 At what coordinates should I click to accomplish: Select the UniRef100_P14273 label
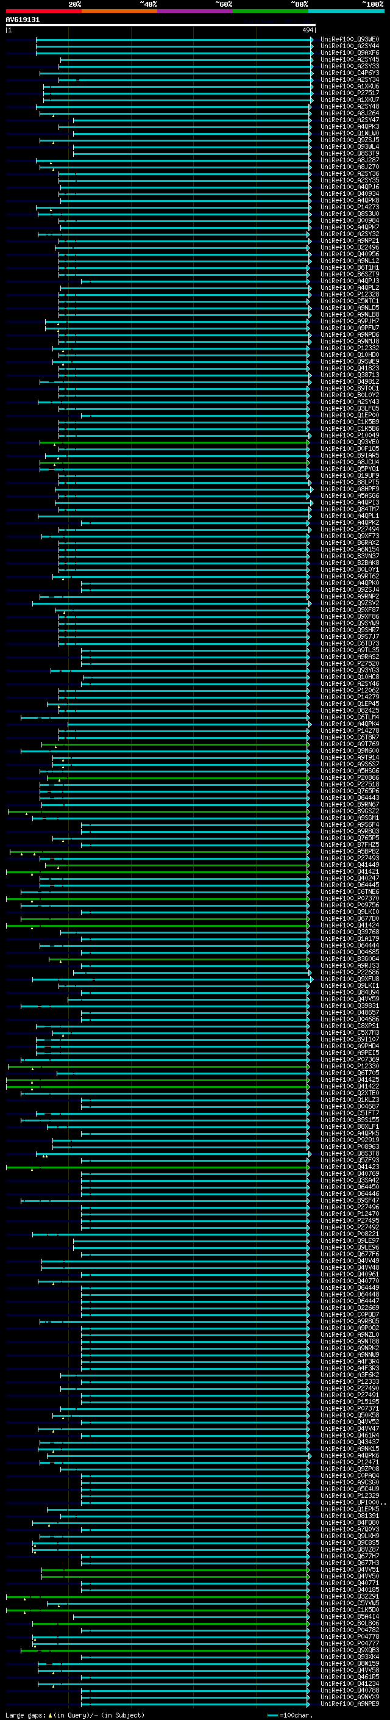350,207
